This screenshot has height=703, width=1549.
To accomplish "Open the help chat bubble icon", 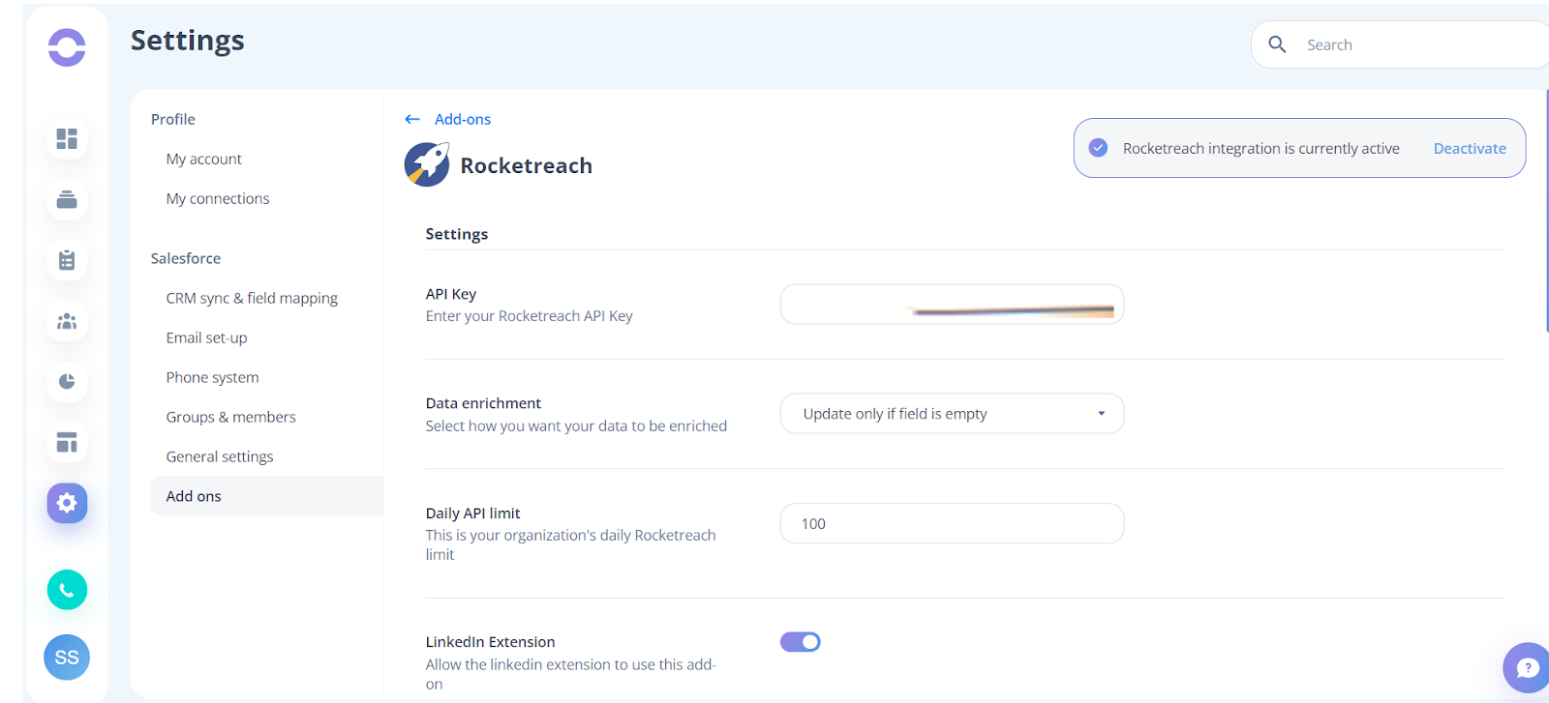I will pyautogui.click(x=1527, y=667).
